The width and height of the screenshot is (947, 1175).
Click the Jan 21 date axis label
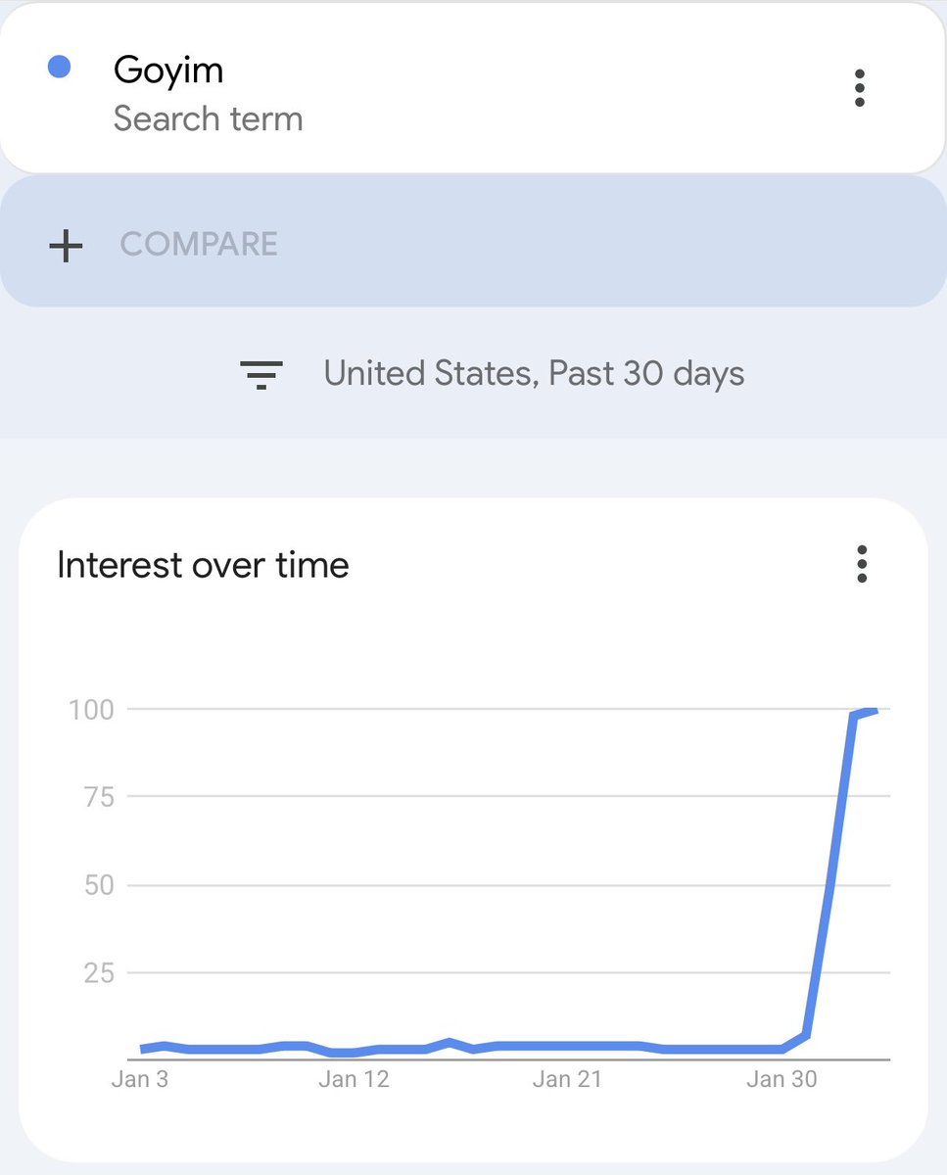coord(566,1079)
